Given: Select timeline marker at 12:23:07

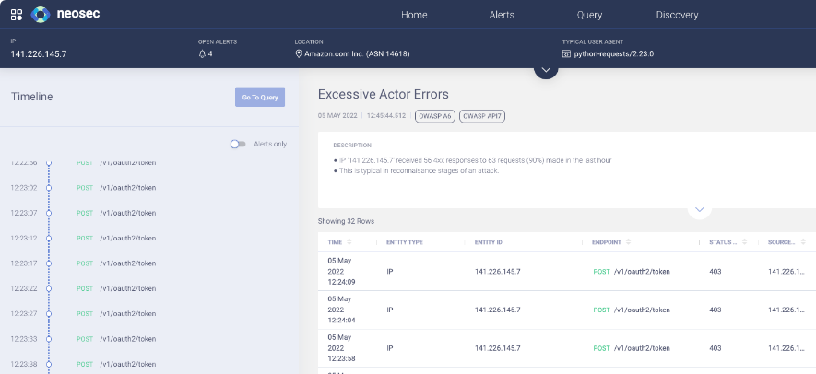Looking at the screenshot, I should tap(49, 214).
